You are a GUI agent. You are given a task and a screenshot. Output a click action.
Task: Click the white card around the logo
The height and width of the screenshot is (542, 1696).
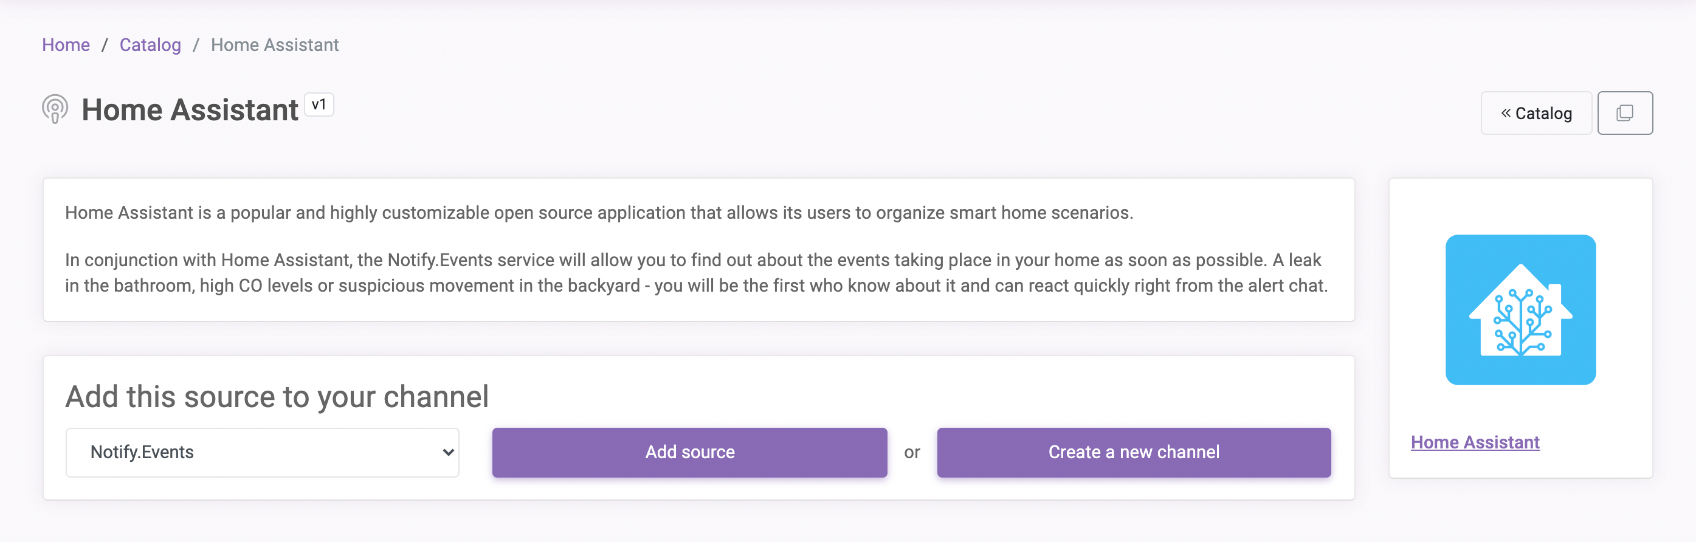click(1520, 328)
